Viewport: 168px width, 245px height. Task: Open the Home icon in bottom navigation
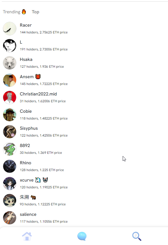pyautogui.click(x=27, y=236)
